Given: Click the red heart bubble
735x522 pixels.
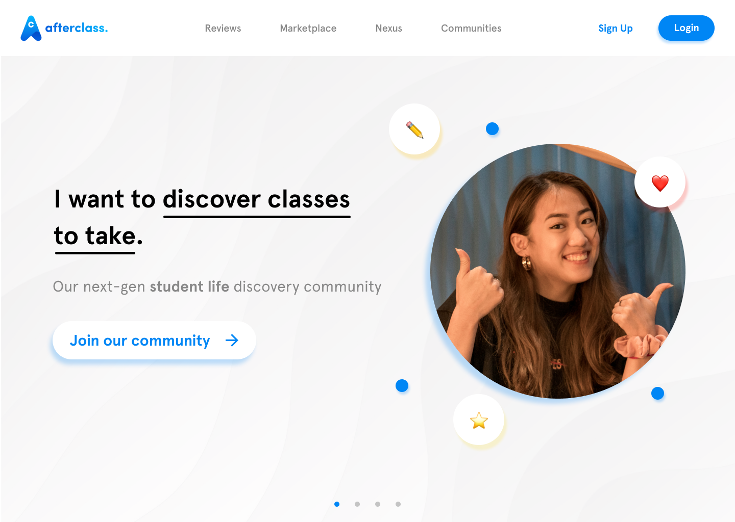Looking at the screenshot, I should (x=660, y=182).
